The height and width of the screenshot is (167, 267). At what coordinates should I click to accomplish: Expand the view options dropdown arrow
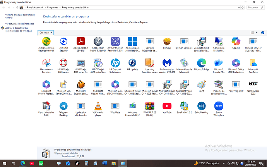257,33
